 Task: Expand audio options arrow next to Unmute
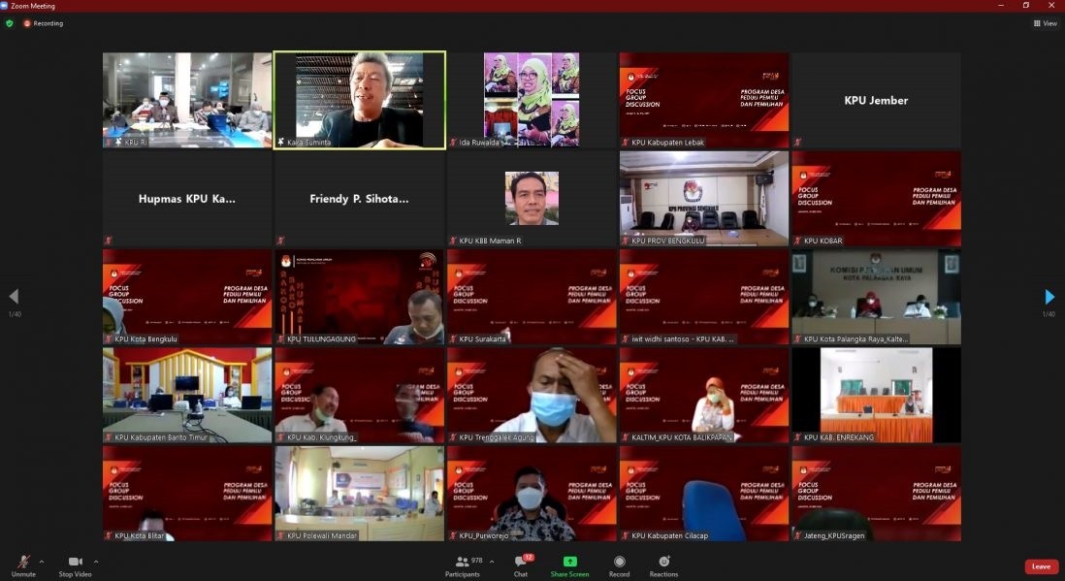[x=41, y=561]
